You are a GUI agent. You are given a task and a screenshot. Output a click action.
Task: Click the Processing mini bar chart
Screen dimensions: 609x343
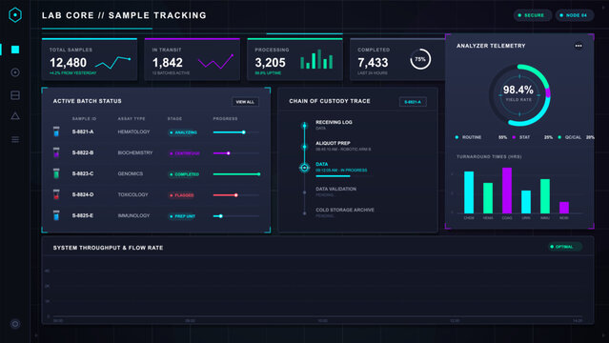coord(316,59)
